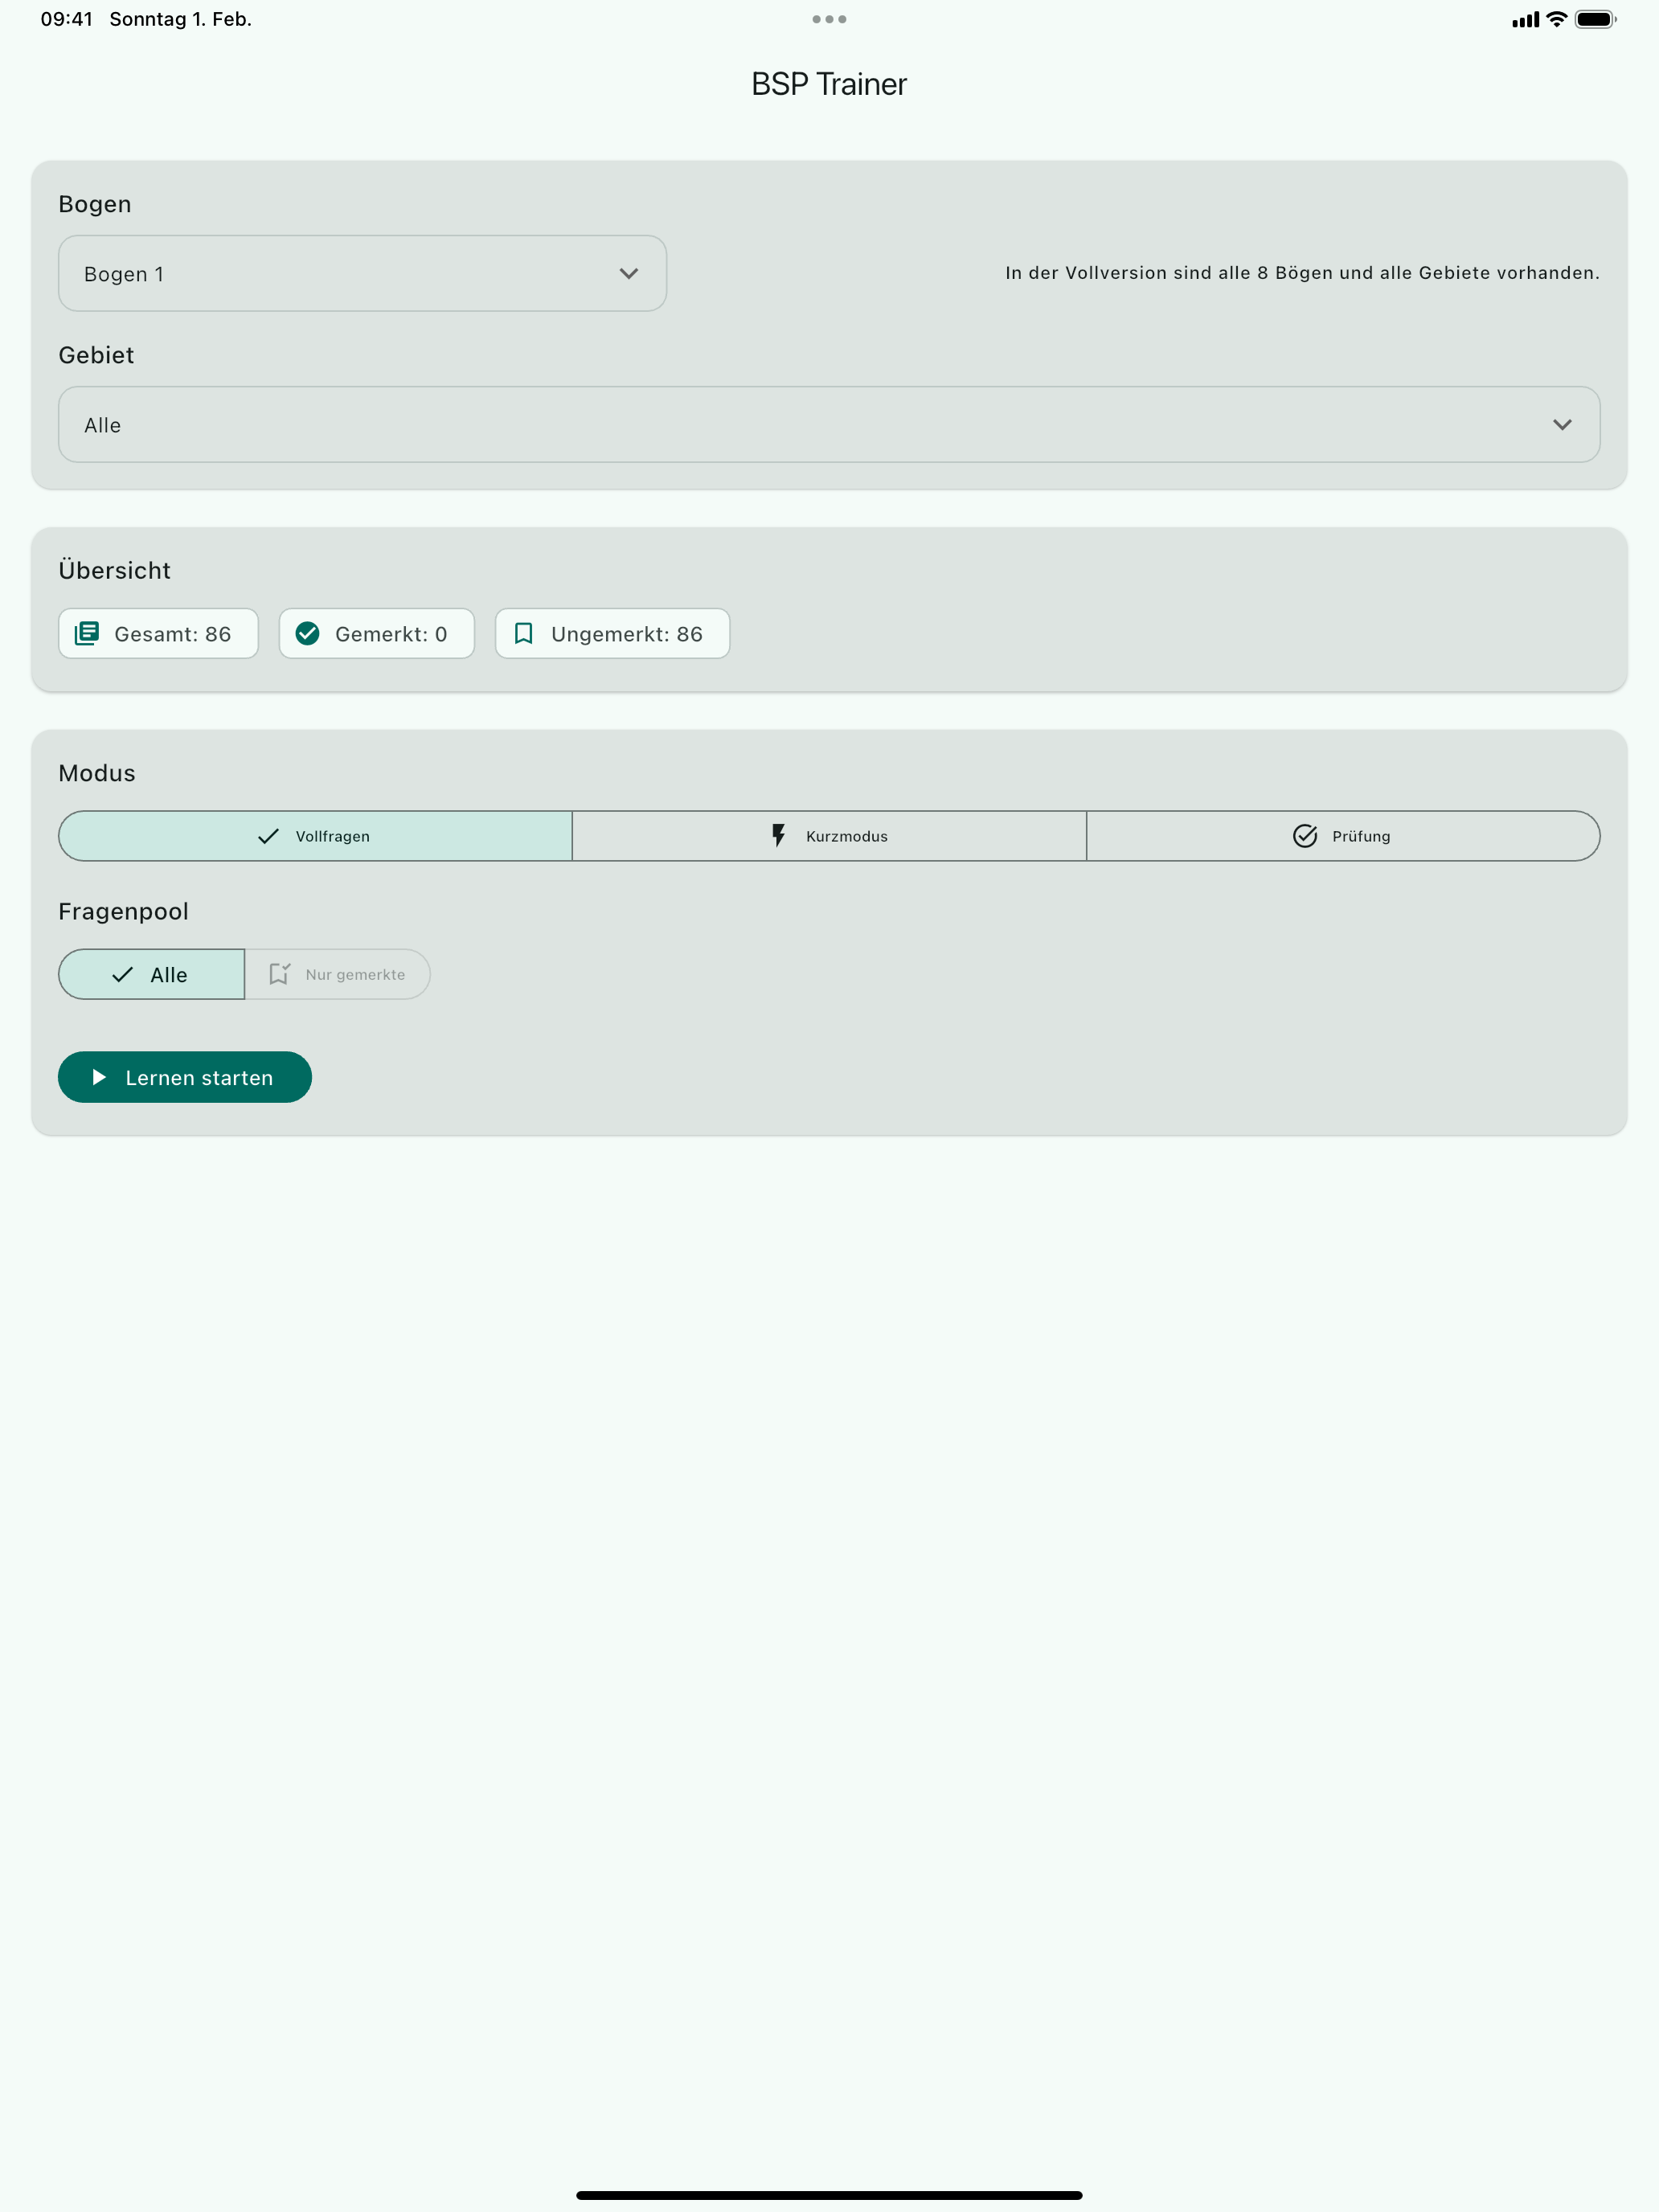Screen dimensions: 1659x2212
Task: Switch to Prüfung mode
Action: coord(1343,836)
